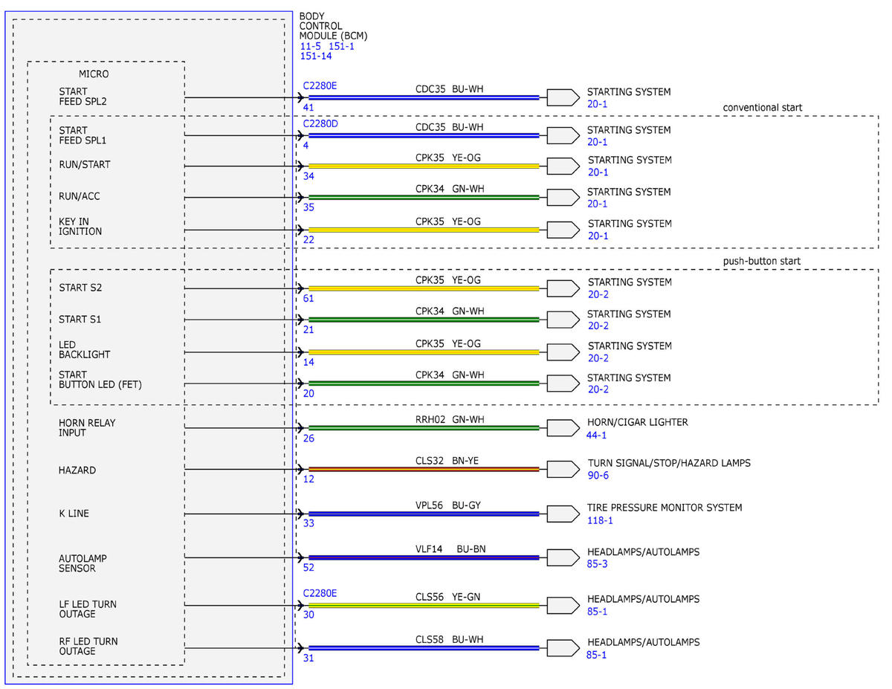Viewport: 892px width, 689px height.
Task: Open the 151-1 page reference under BCM
Action: (341, 46)
